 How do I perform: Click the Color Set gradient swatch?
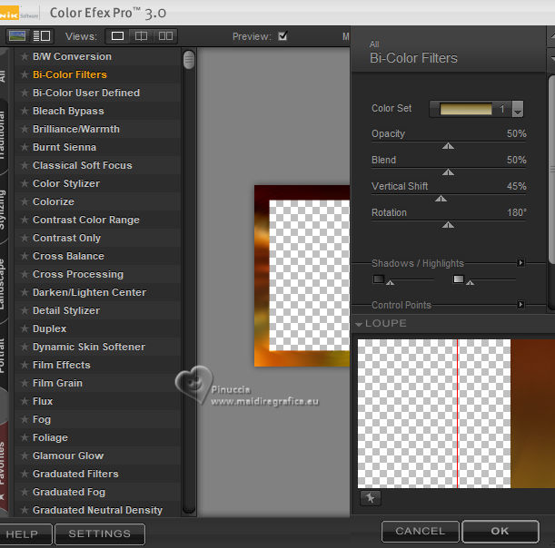tap(466, 109)
